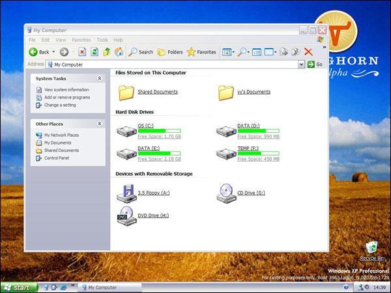Click the Address bar field showing My Computer
Viewport: 391px width, 293px height.
(172, 64)
